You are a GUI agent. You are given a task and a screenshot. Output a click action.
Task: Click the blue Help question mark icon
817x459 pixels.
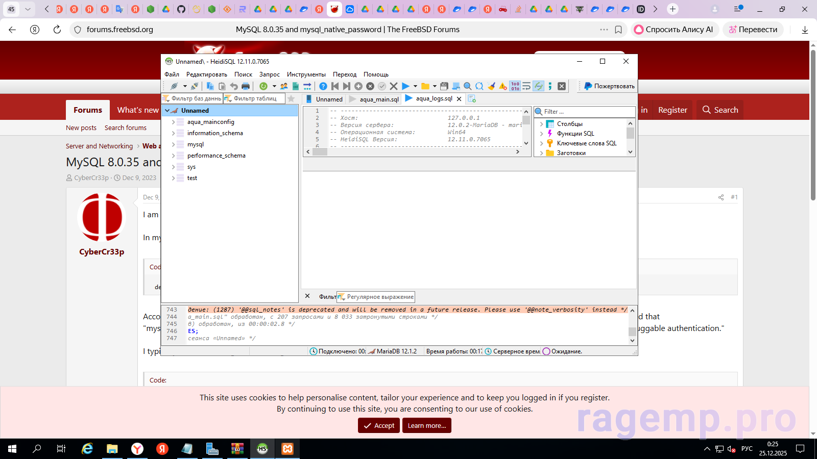click(x=323, y=86)
